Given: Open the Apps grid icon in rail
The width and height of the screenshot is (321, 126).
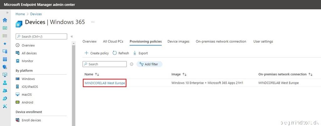Looking at the screenshot, I should pyautogui.click(x=5, y=59).
